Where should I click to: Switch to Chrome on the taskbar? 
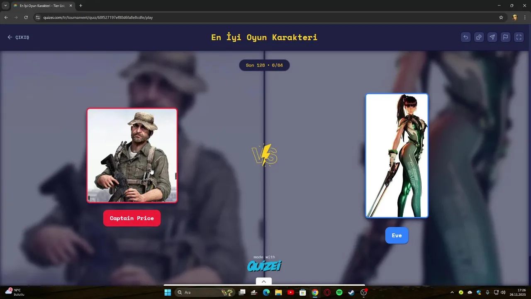pyautogui.click(x=315, y=292)
